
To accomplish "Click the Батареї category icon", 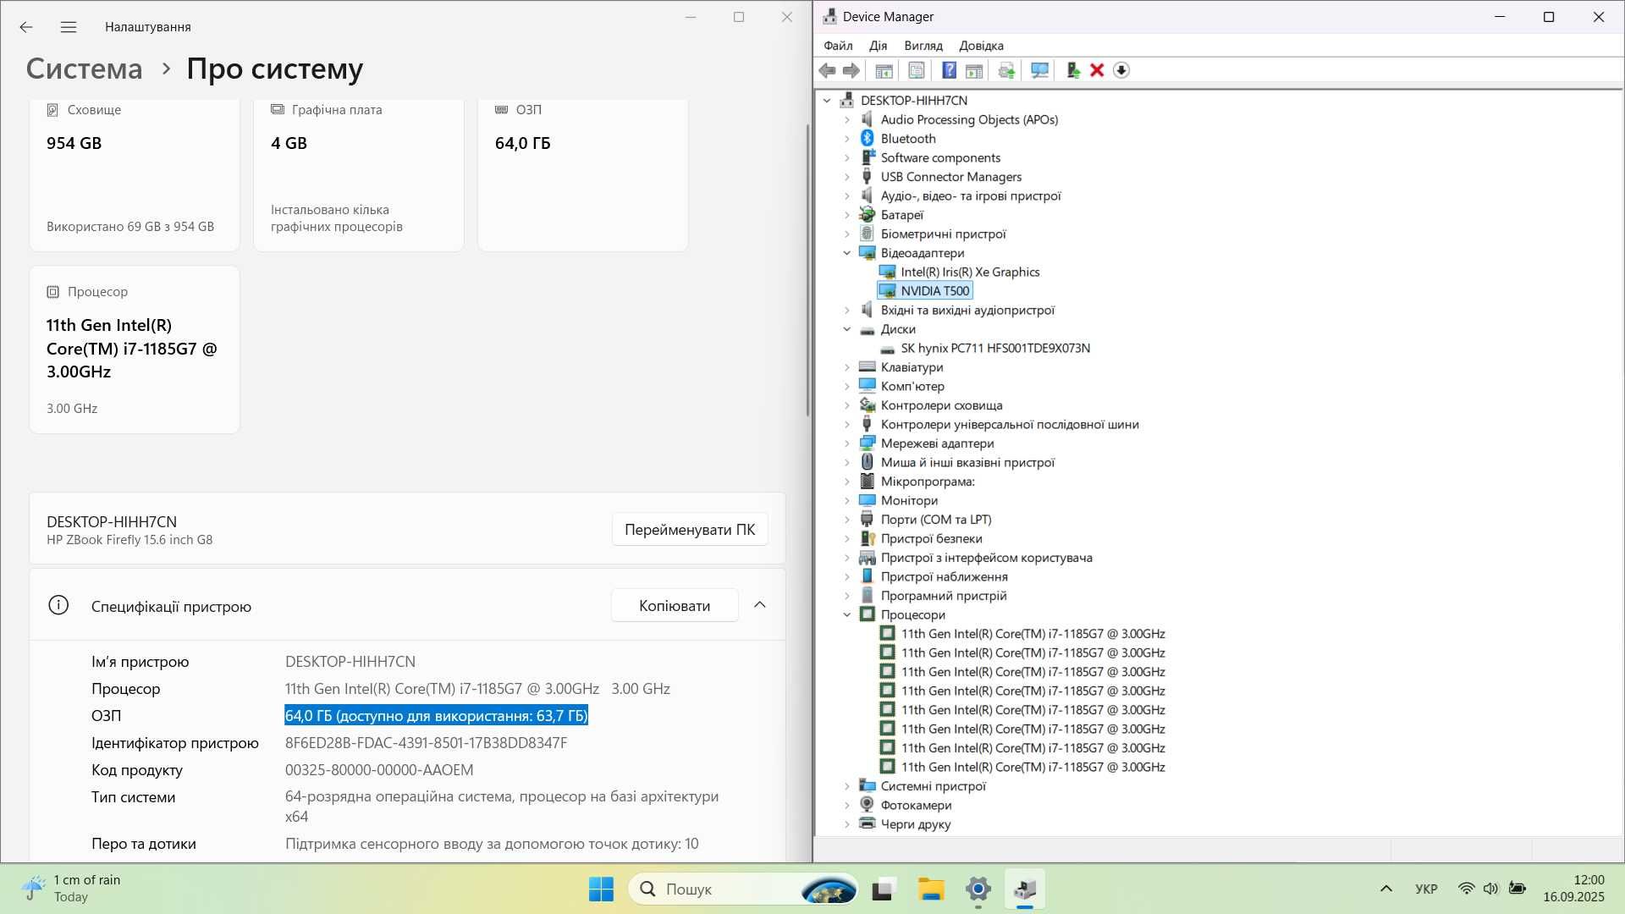I will (x=867, y=214).
